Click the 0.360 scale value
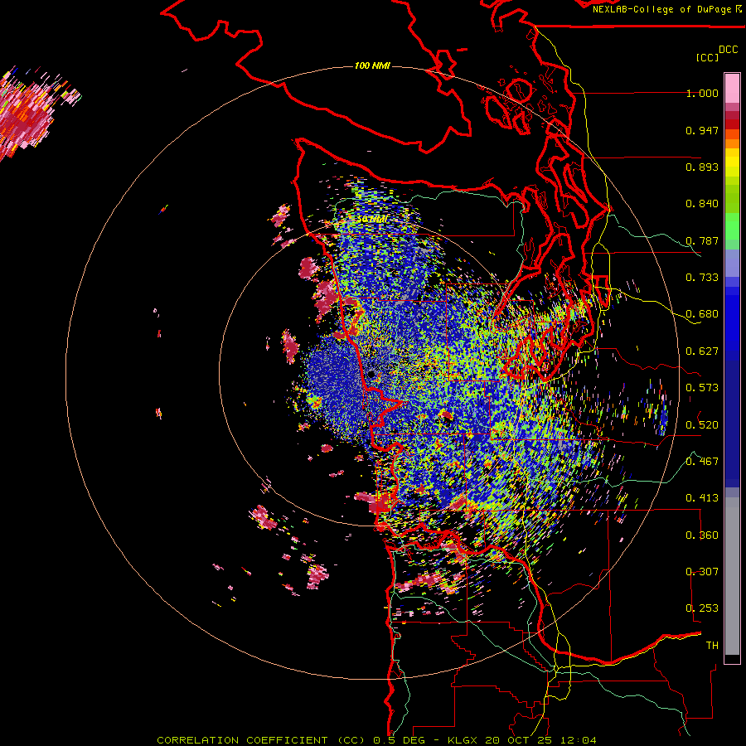 [702, 535]
